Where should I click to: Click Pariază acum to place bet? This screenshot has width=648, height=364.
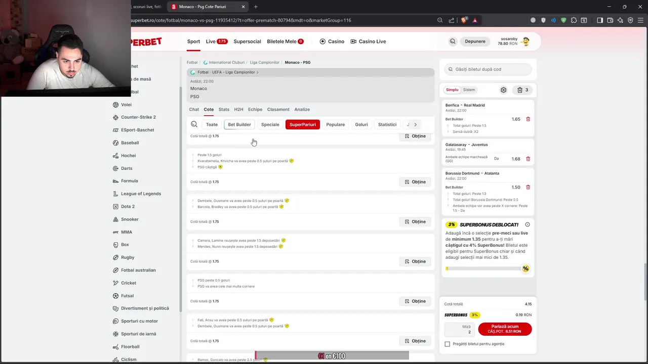click(505, 329)
